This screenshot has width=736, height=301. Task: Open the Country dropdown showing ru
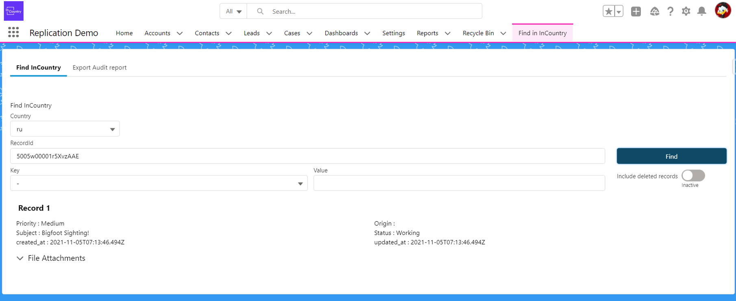pyautogui.click(x=65, y=129)
